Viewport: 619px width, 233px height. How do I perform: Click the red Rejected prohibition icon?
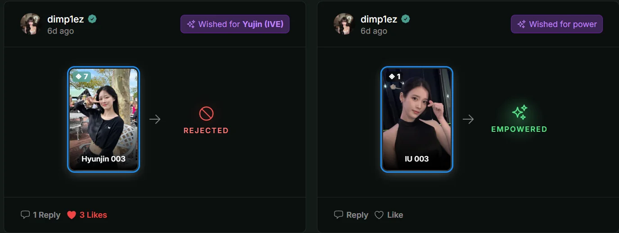pos(206,113)
